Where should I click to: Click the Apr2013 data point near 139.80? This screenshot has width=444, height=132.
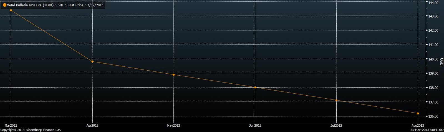tap(92, 61)
